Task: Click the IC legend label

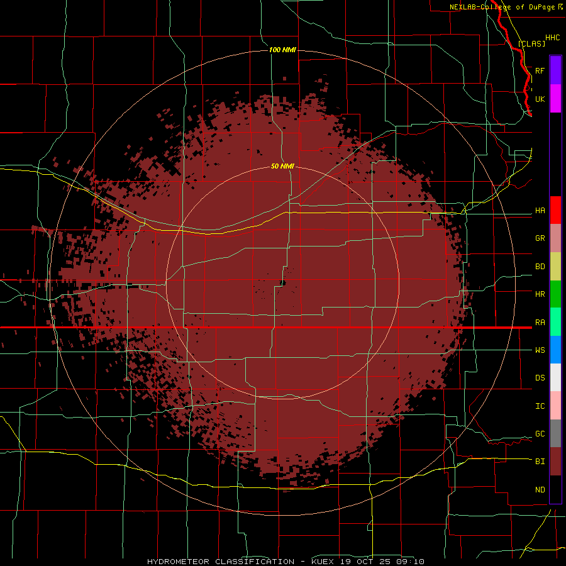Action: [x=540, y=406]
